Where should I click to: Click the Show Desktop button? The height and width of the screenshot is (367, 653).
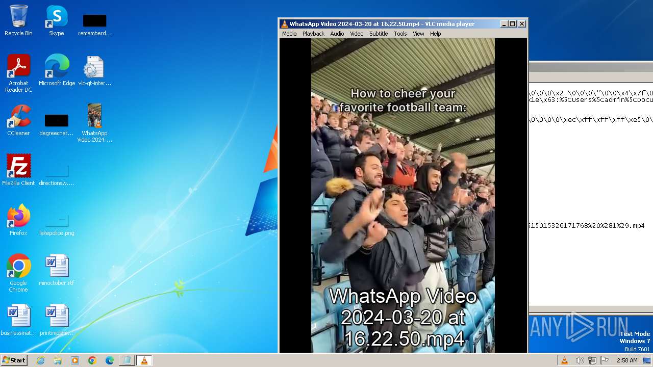pyautogui.click(x=647, y=360)
